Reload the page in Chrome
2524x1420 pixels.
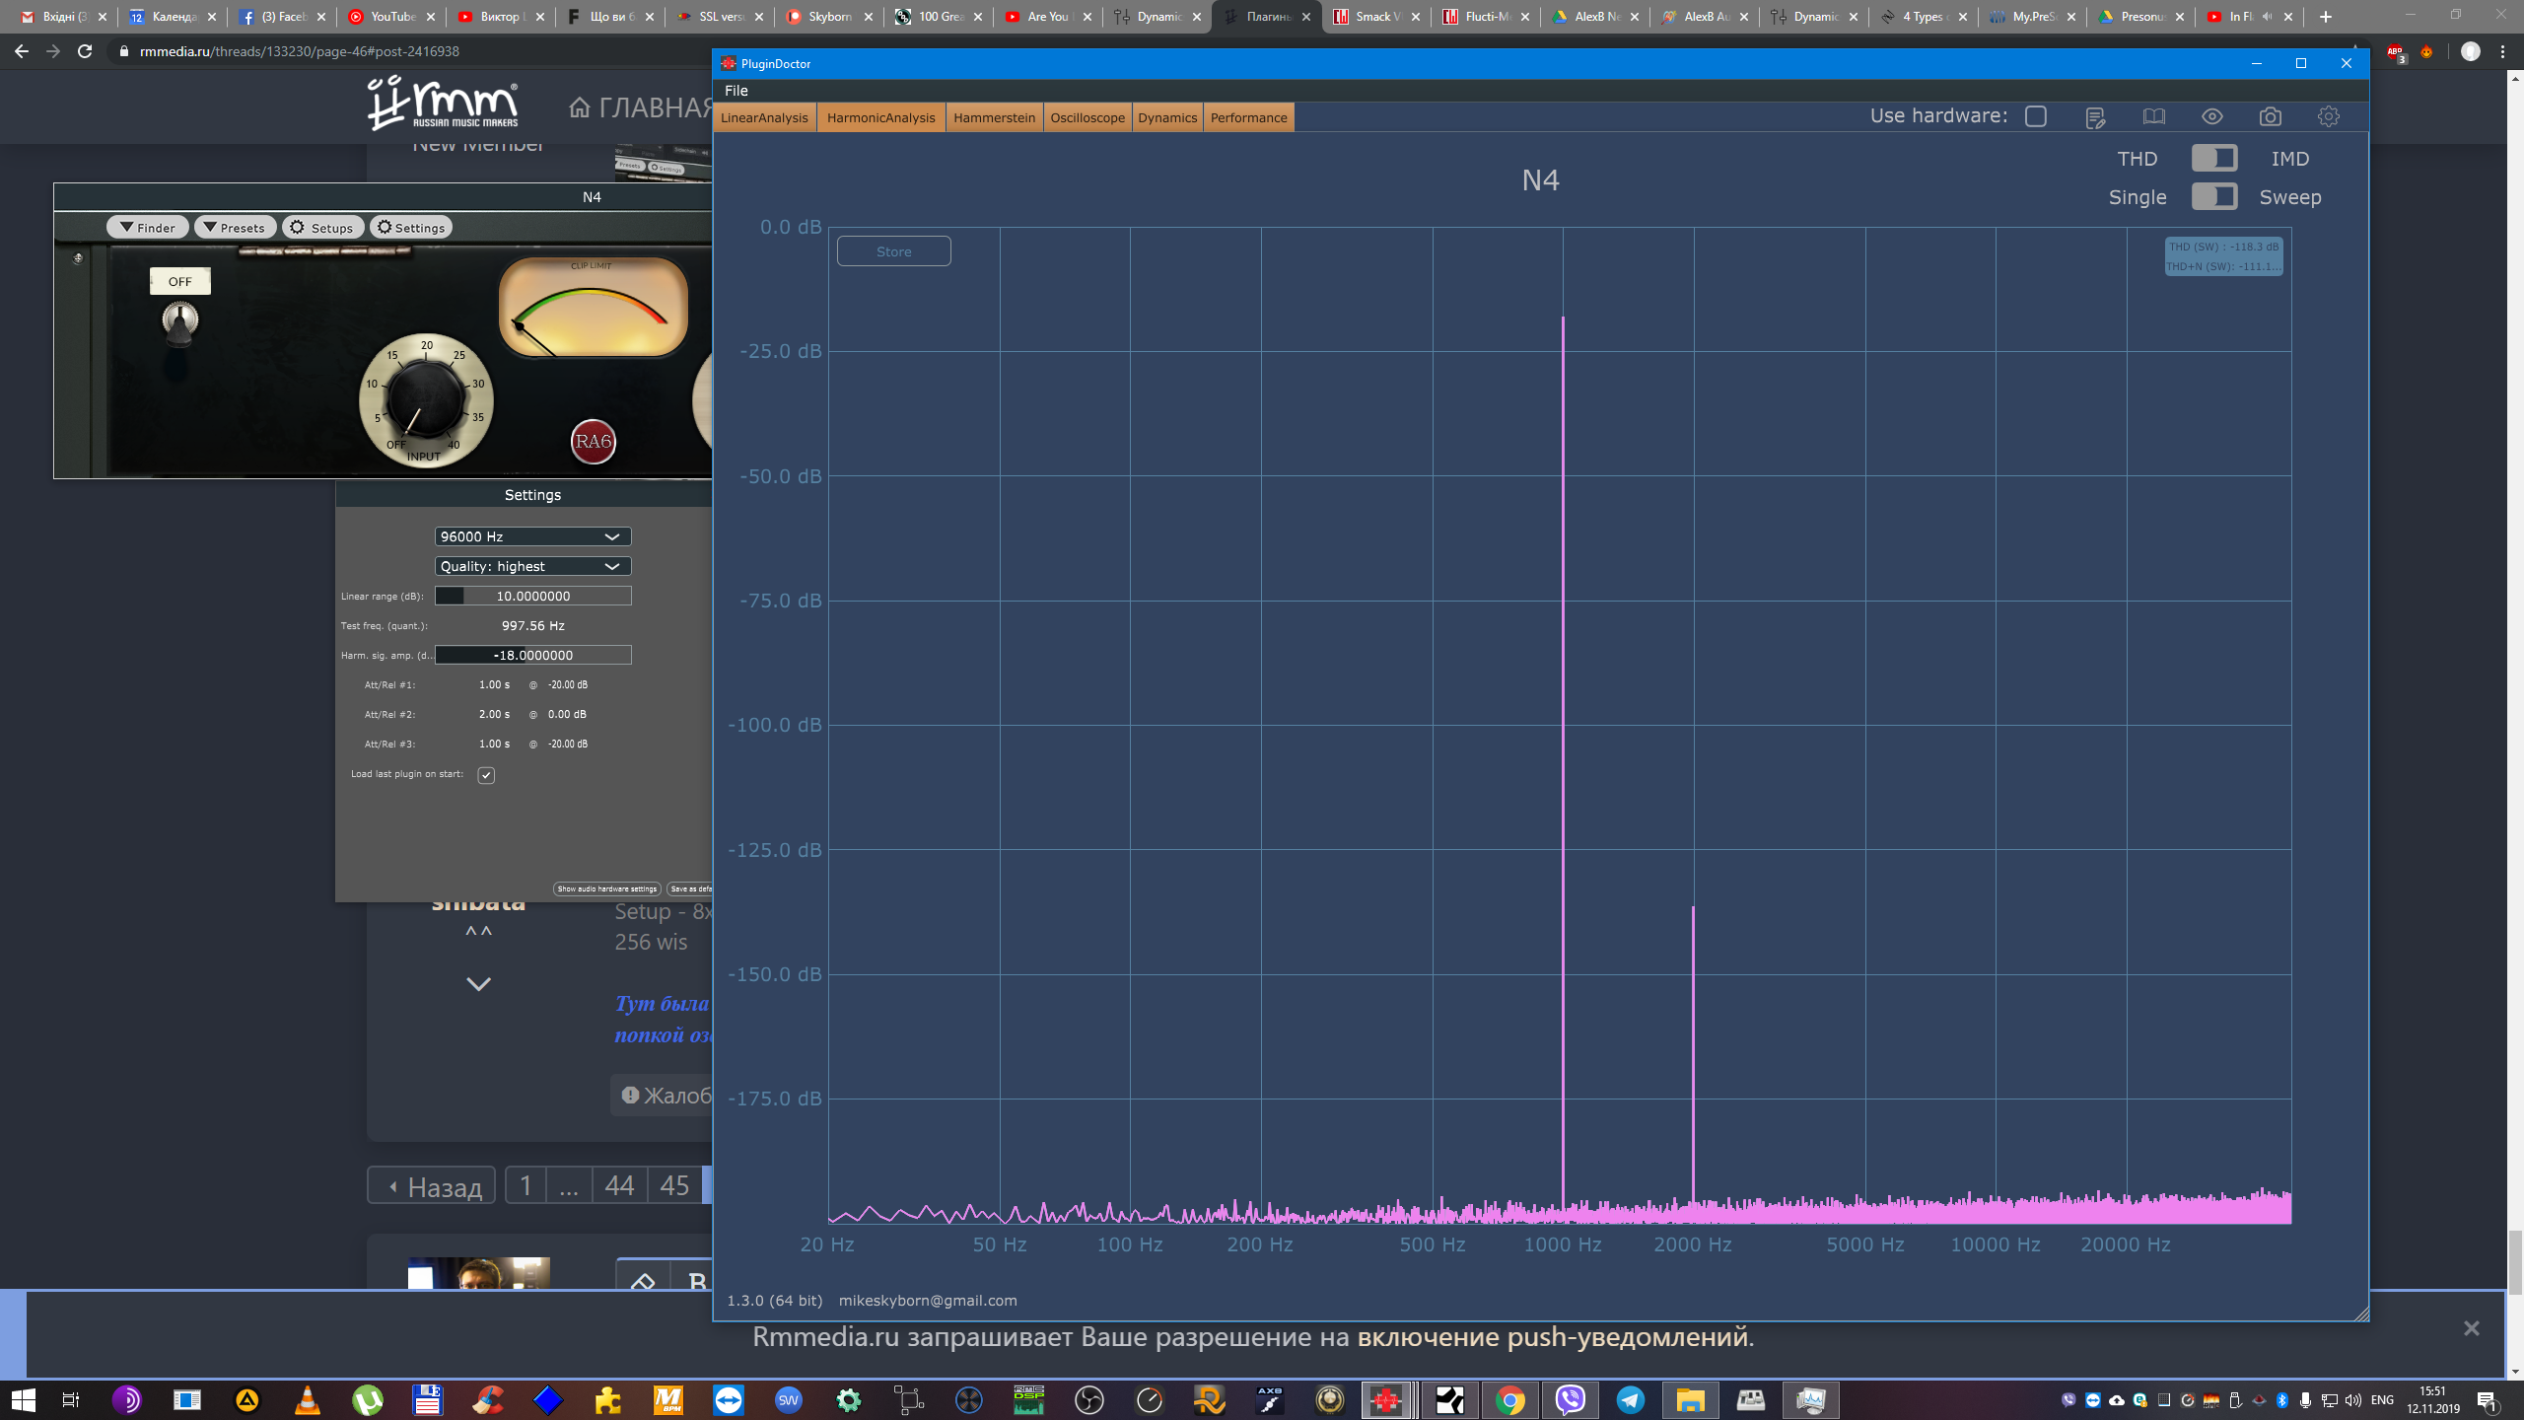point(85,51)
